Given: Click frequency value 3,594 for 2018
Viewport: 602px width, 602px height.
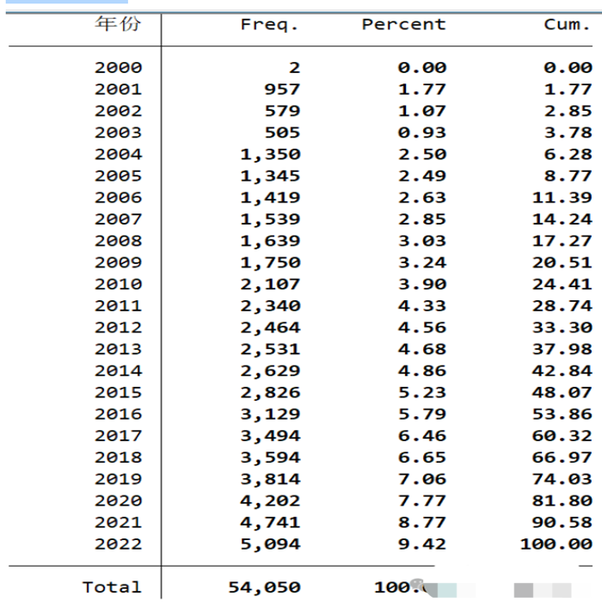Looking at the screenshot, I should tap(270, 458).
